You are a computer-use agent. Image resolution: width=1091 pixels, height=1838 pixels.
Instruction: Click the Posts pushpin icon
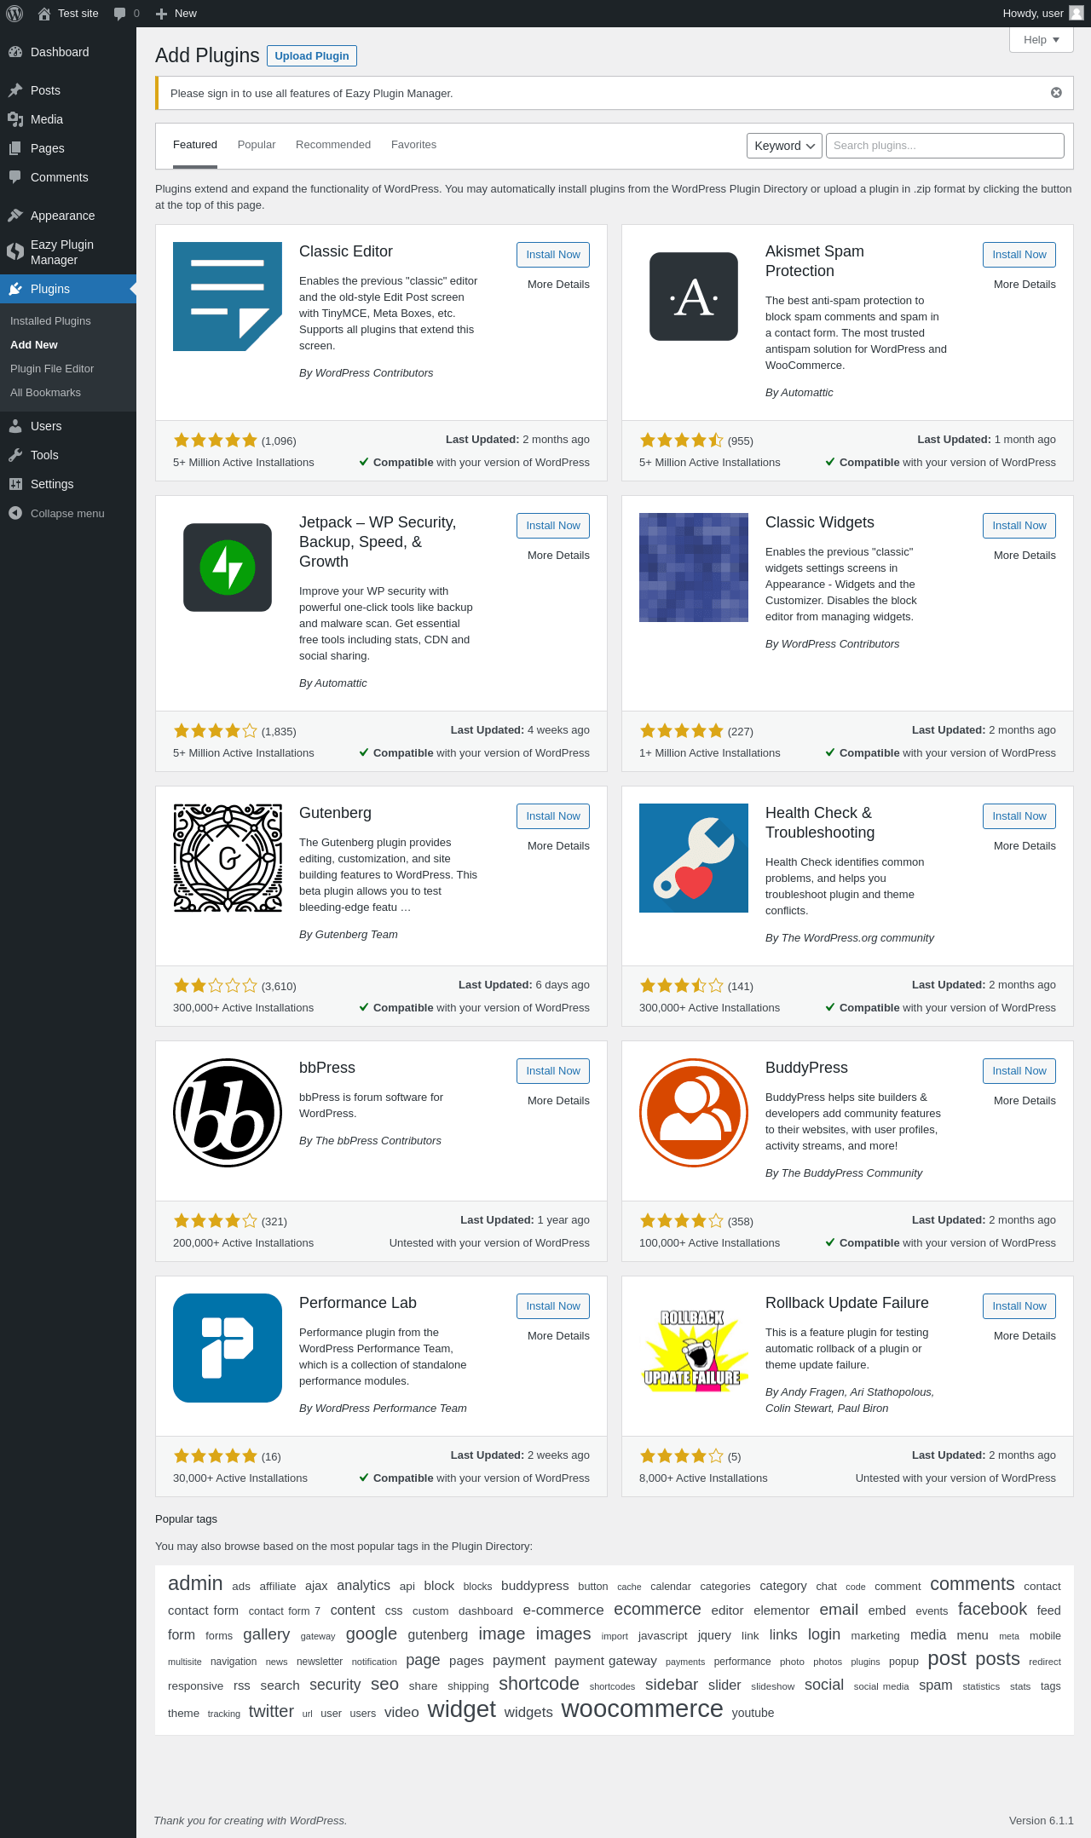point(15,90)
